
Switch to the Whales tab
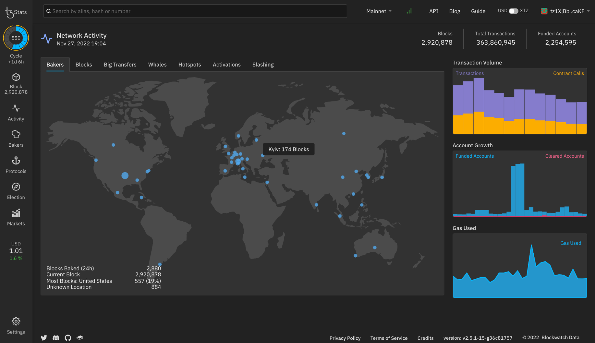pyautogui.click(x=157, y=65)
